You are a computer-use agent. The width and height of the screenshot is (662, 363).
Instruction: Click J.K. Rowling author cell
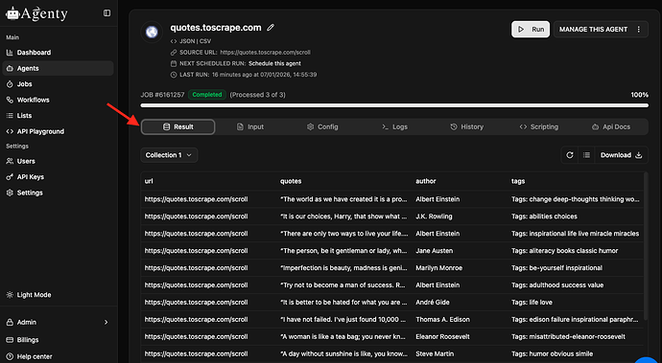434,216
